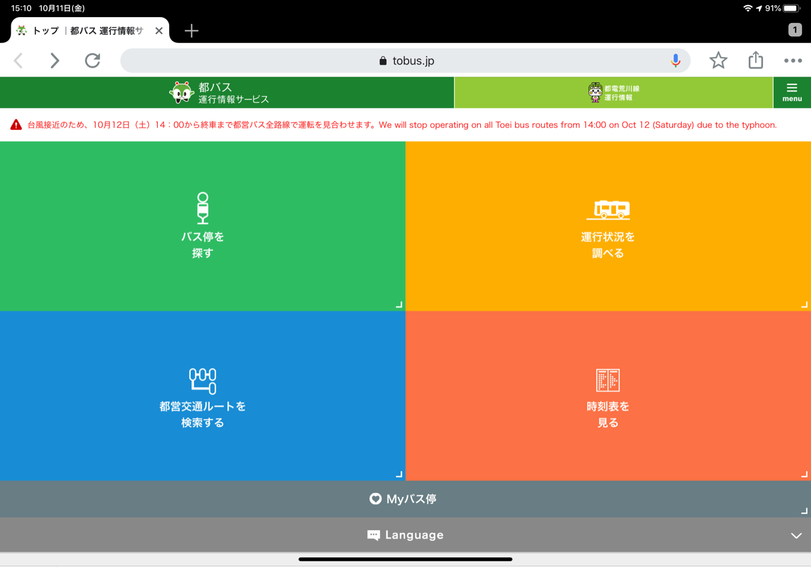811x567 pixels.
Task: Tap the 15:10 clock in status bar
Action: pyautogui.click(x=21, y=8)
